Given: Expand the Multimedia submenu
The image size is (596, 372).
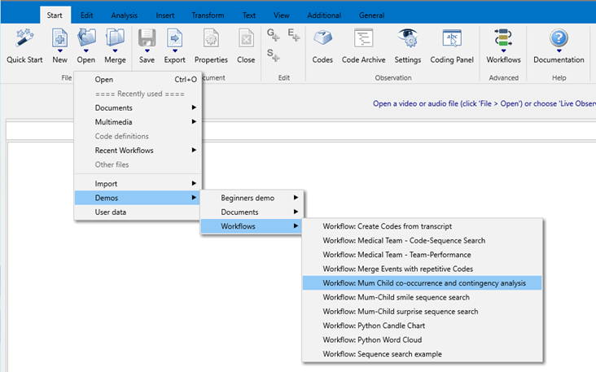Looking at the screenshot, I should click(138, 121).
